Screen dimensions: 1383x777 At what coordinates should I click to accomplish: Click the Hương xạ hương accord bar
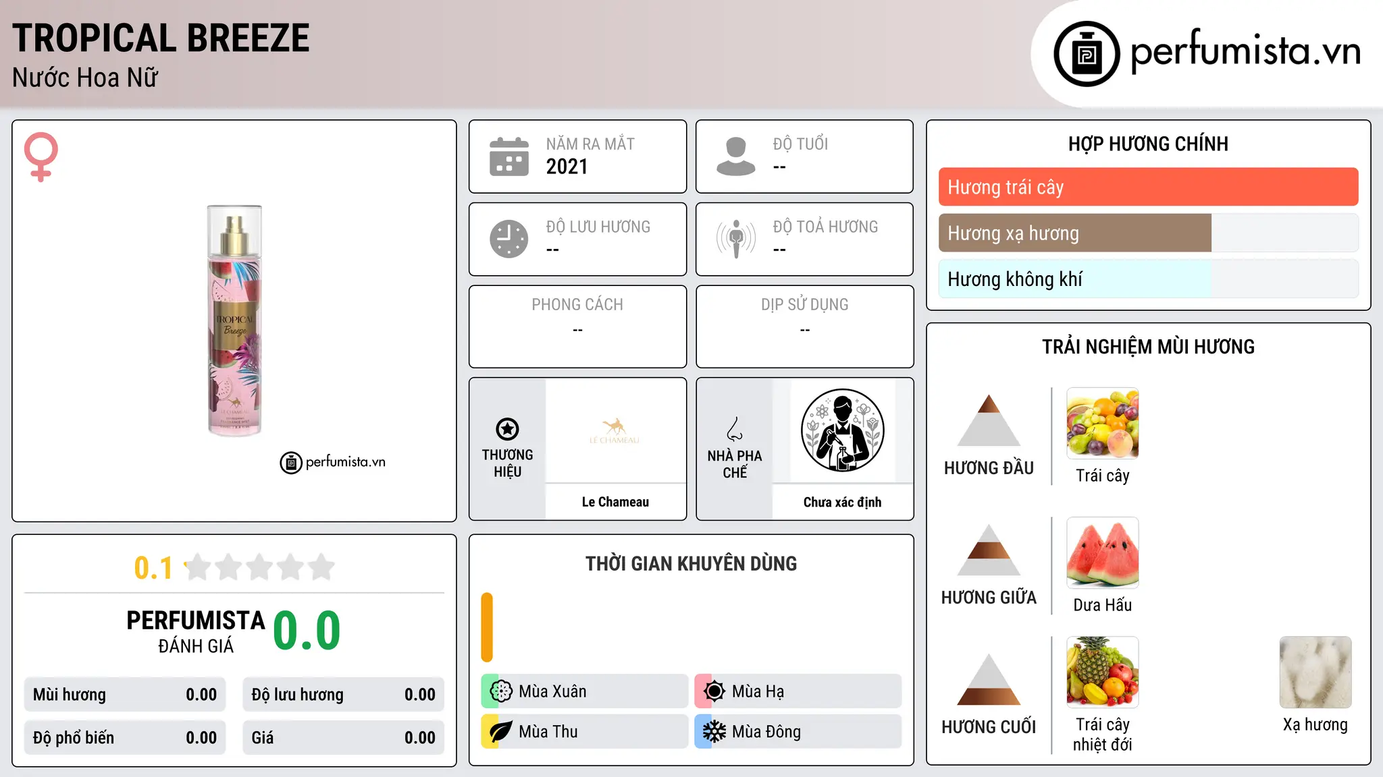(1149, 233)
